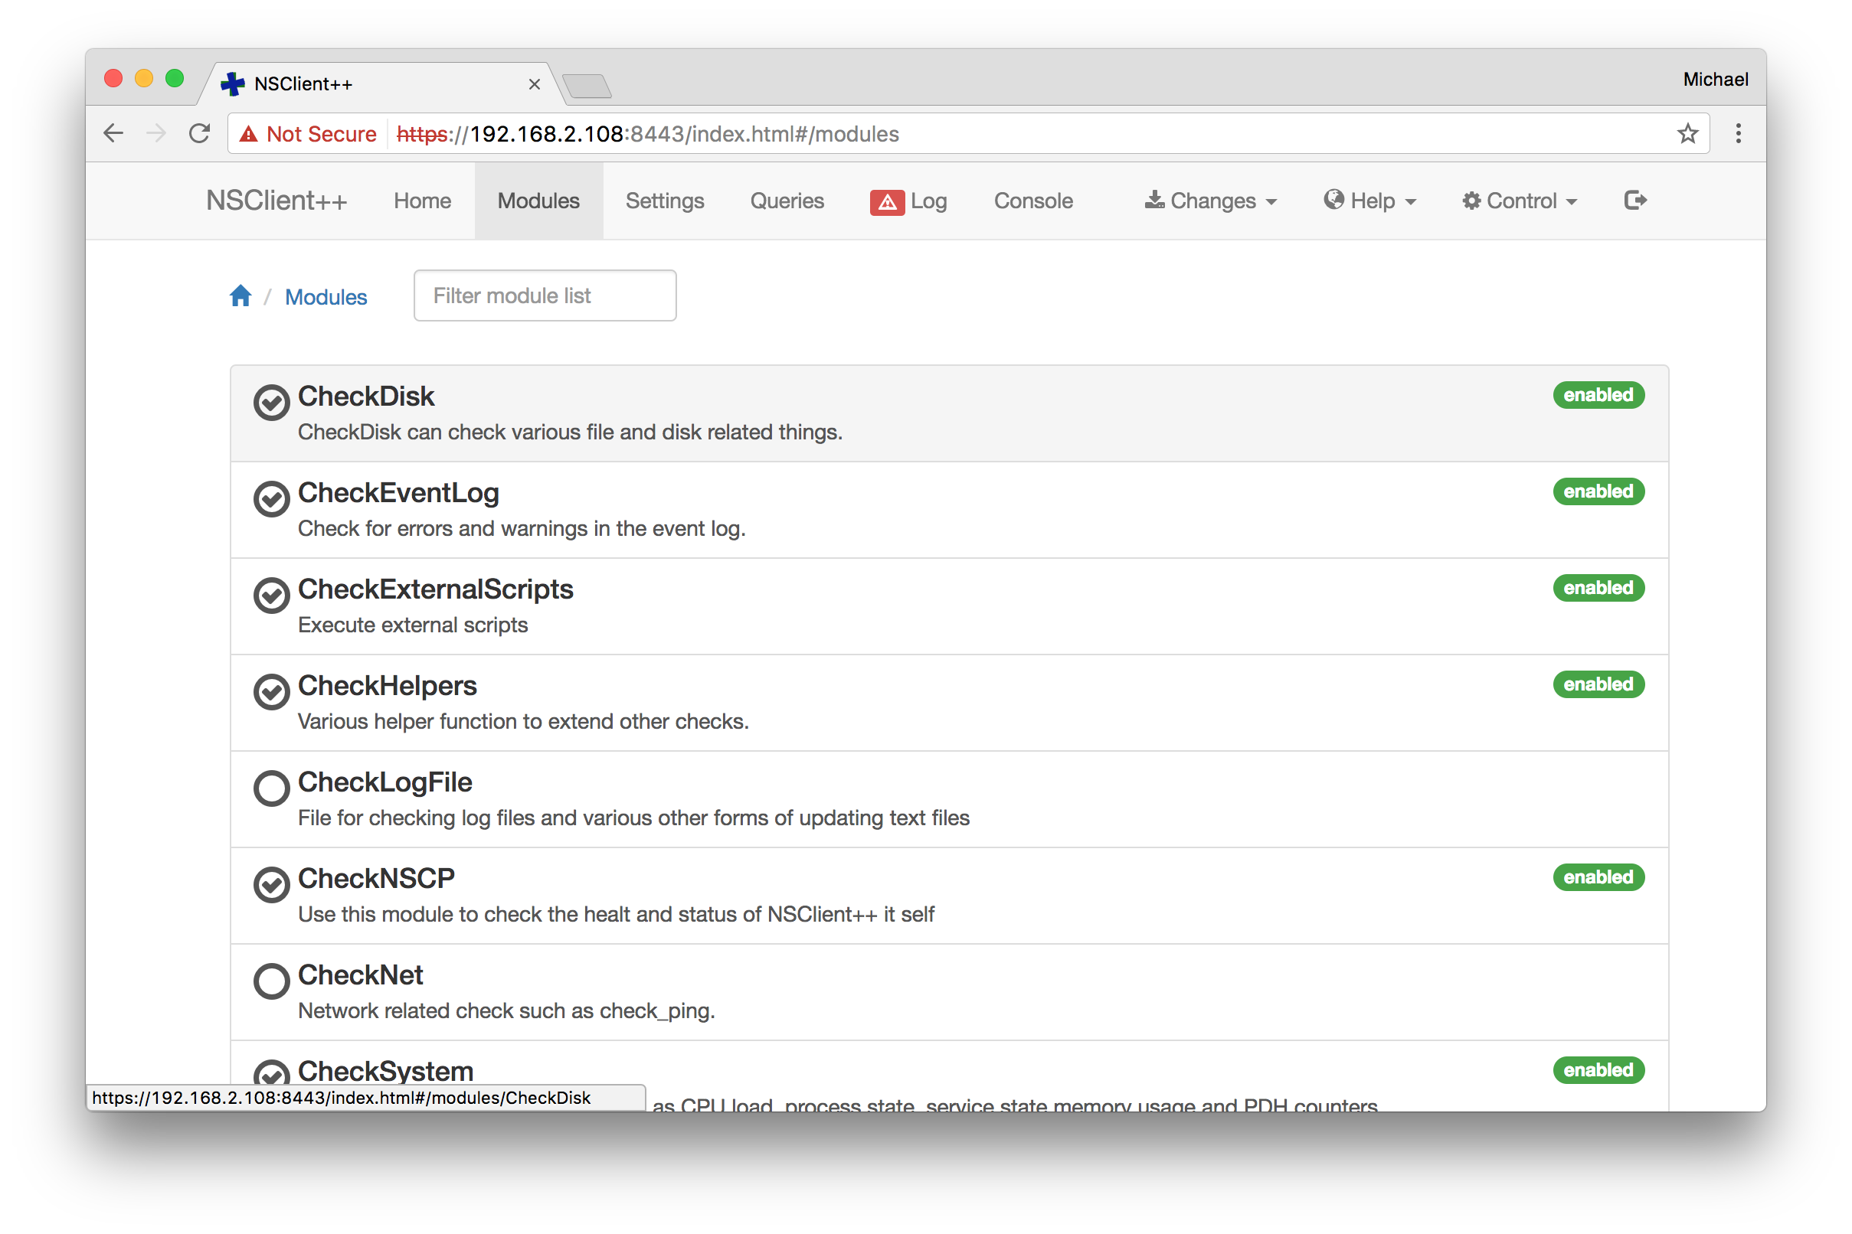Open the CheckDisk module title

[366, 397]
